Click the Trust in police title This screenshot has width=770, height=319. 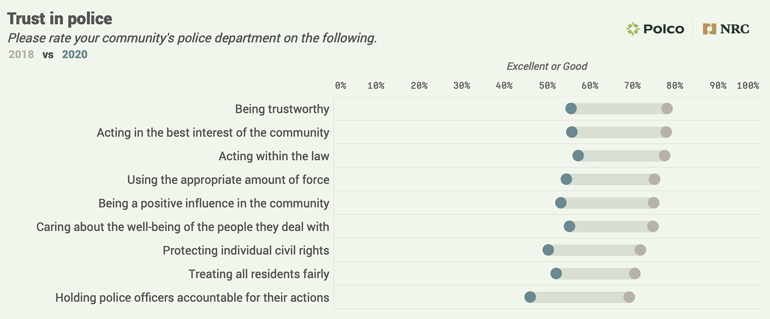click(59, 19)
